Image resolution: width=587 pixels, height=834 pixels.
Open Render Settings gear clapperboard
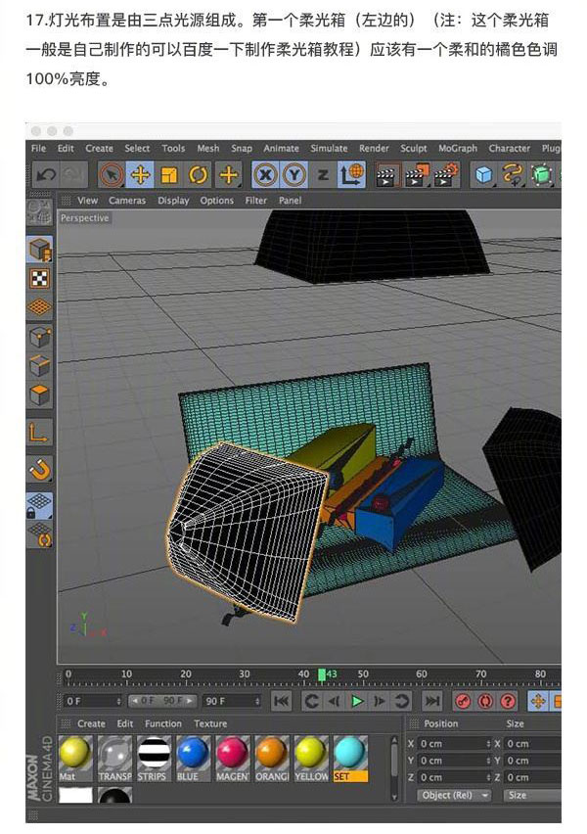tap(446, 174)
